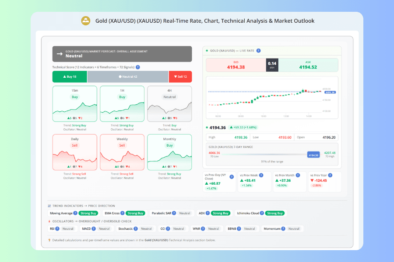This screenshot has height=262, width=394.
Task: Click Ichimoku Cloud Strong Buy badge
Action: coord(275,213)
